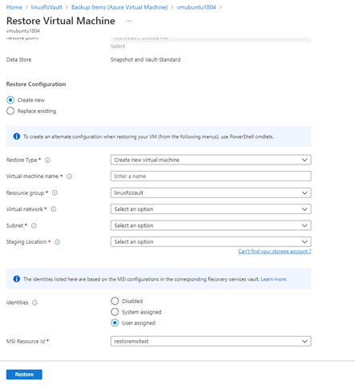Open the Subnet info icon
The image size is (355, 385).
click(34, 225)
